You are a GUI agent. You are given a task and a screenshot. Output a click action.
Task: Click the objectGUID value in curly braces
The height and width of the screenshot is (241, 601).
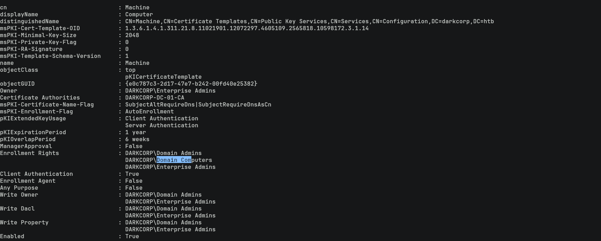191,84
